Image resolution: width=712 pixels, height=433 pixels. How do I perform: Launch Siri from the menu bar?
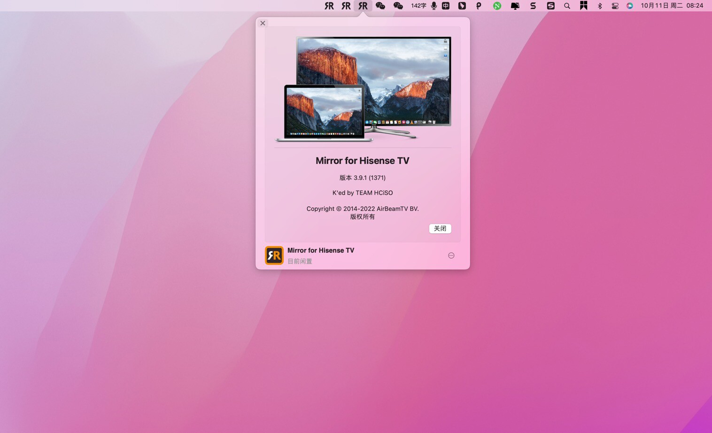point(630,6)
